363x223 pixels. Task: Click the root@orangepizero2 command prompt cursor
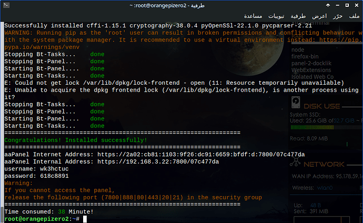click(77, 218)
